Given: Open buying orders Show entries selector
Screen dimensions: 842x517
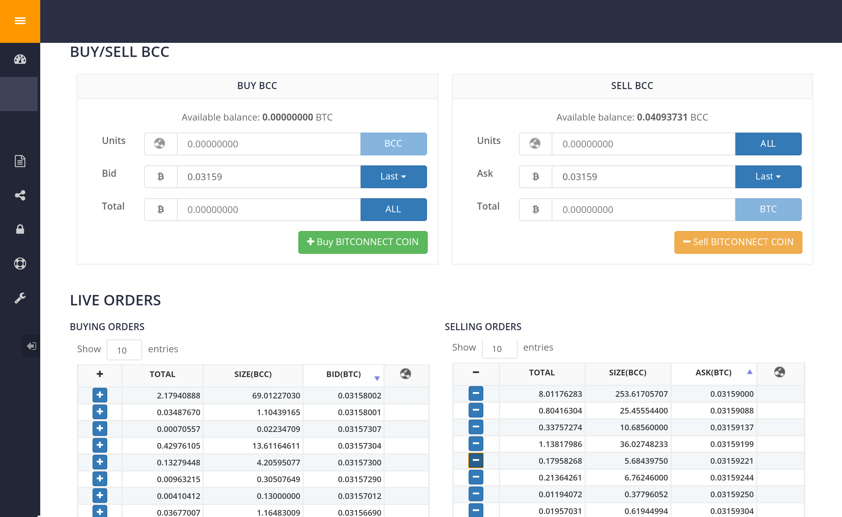Looking at the screenshot, I should tap(124, 350).
